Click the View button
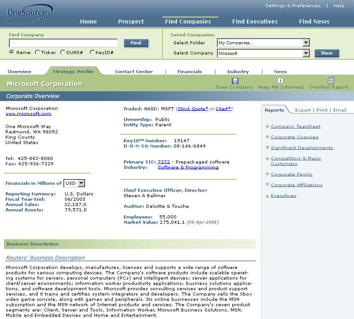354x319 pixels. (x=327, y=53)
